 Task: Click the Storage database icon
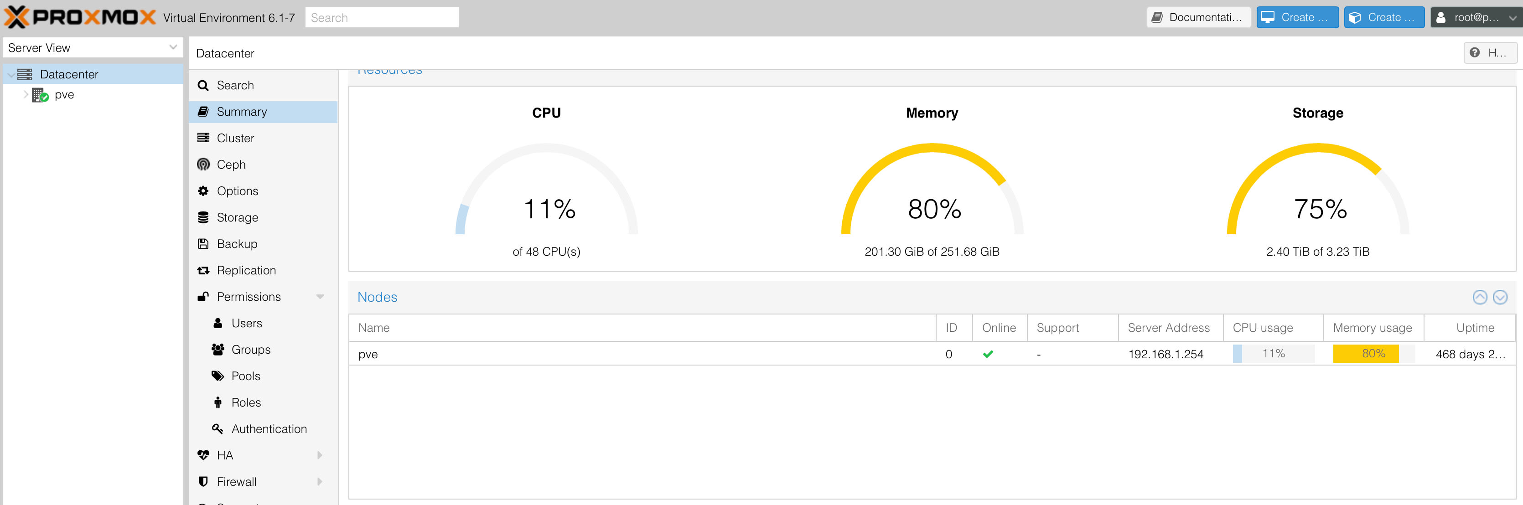(203, 217)
